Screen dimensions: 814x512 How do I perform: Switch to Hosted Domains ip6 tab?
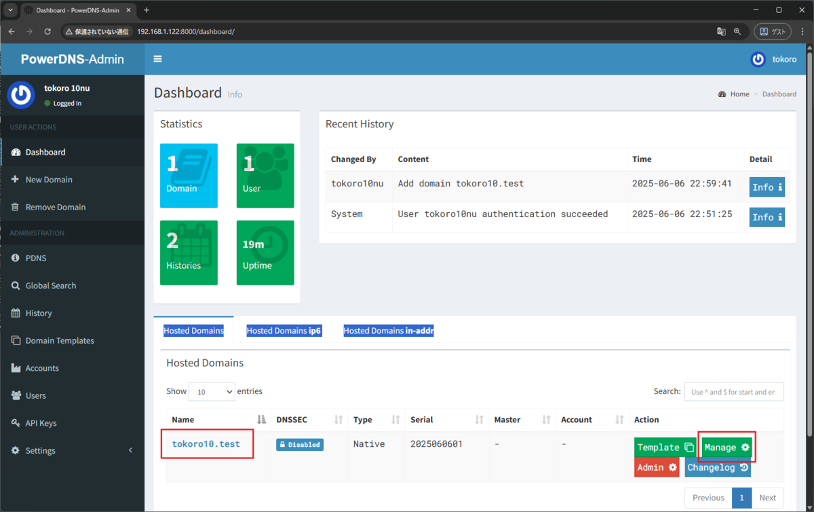(x=284, y=331)
